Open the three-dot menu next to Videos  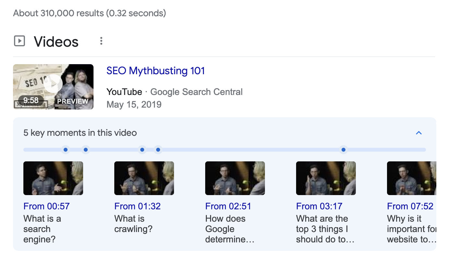(101, 41)
